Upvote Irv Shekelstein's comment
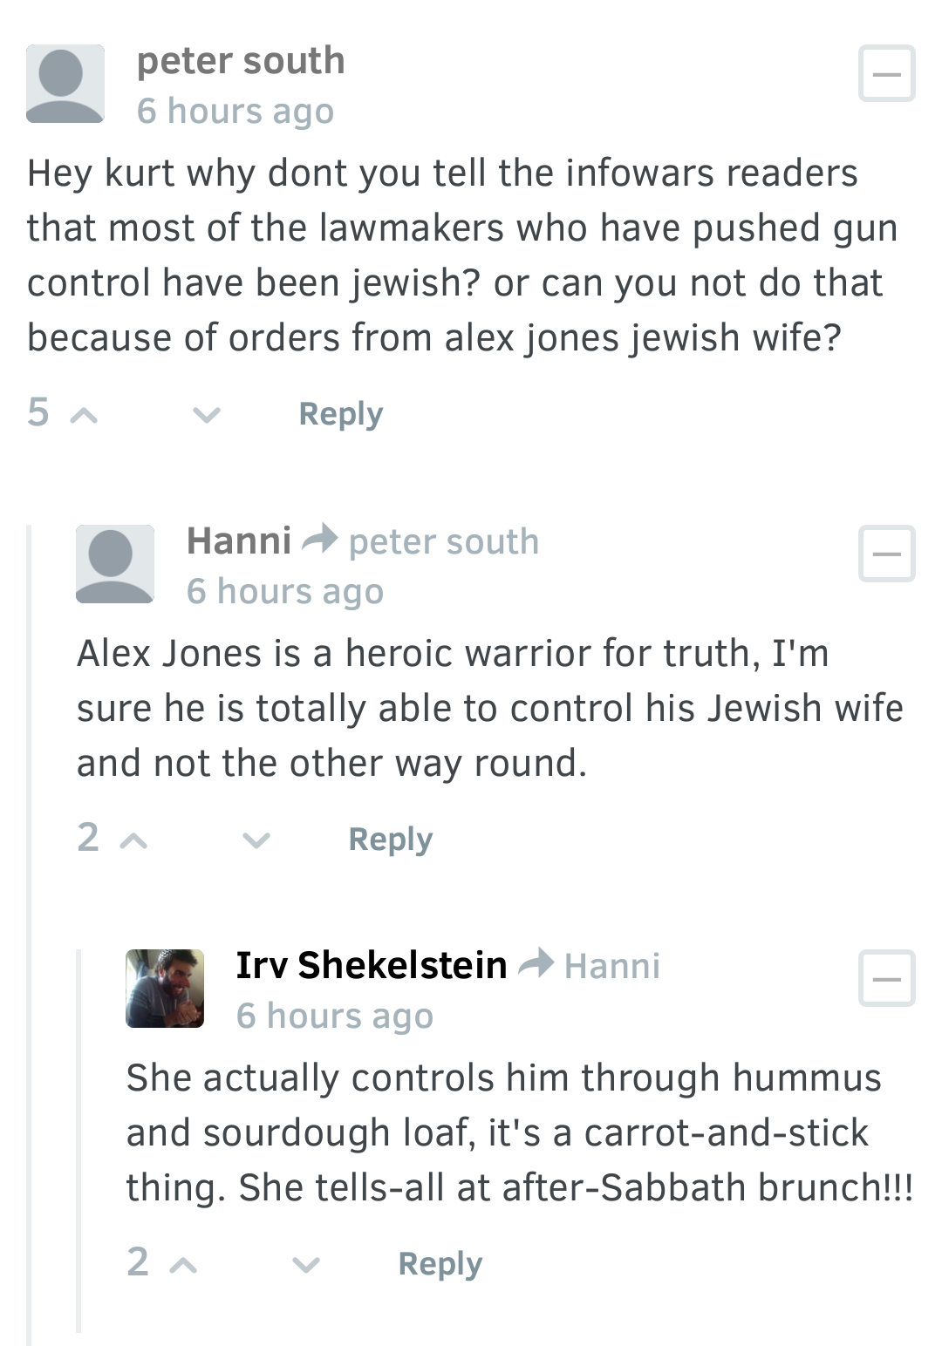 click(x=183, y=1265)
